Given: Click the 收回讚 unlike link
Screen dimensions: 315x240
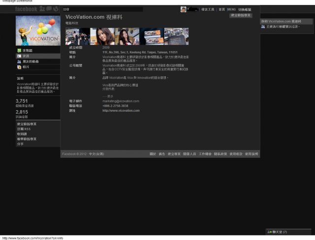Looking at the screenshot, I should (22, 134).
